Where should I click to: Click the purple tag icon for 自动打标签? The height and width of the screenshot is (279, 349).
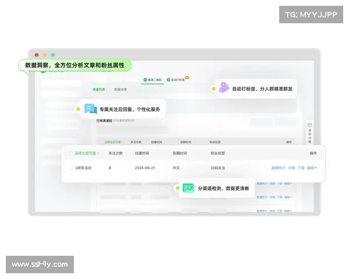(x=224, y=87)
